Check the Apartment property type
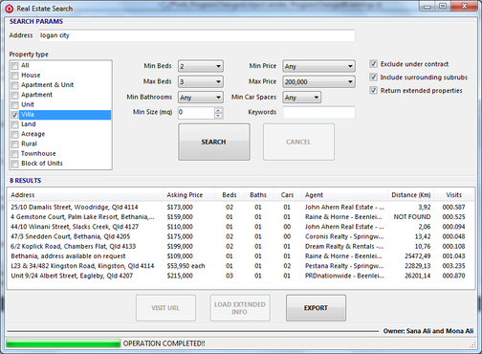This screenshot has height=354, width=482. coord(14,95)
